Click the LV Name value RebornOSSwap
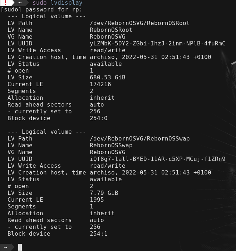Screen dimensions: 236x251 click(111, 146)
